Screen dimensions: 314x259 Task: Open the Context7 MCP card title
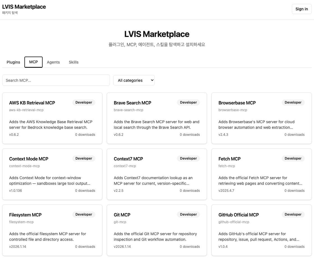tap(128, 159)
